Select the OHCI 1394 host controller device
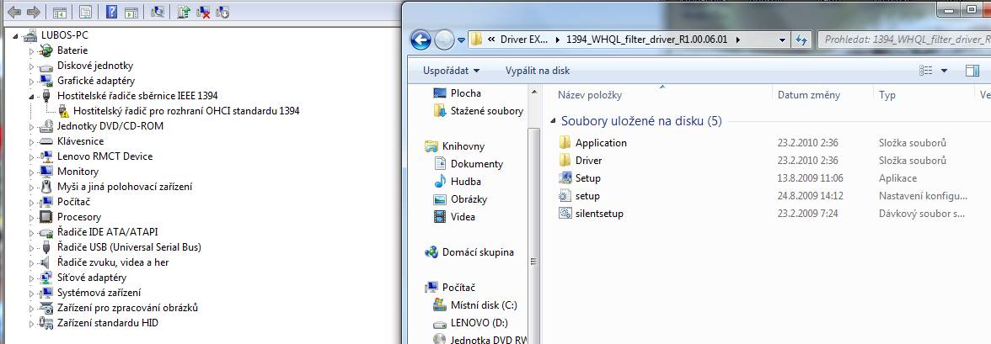The image size is (991, 344). pyautogui.click(x=185, y=110)
